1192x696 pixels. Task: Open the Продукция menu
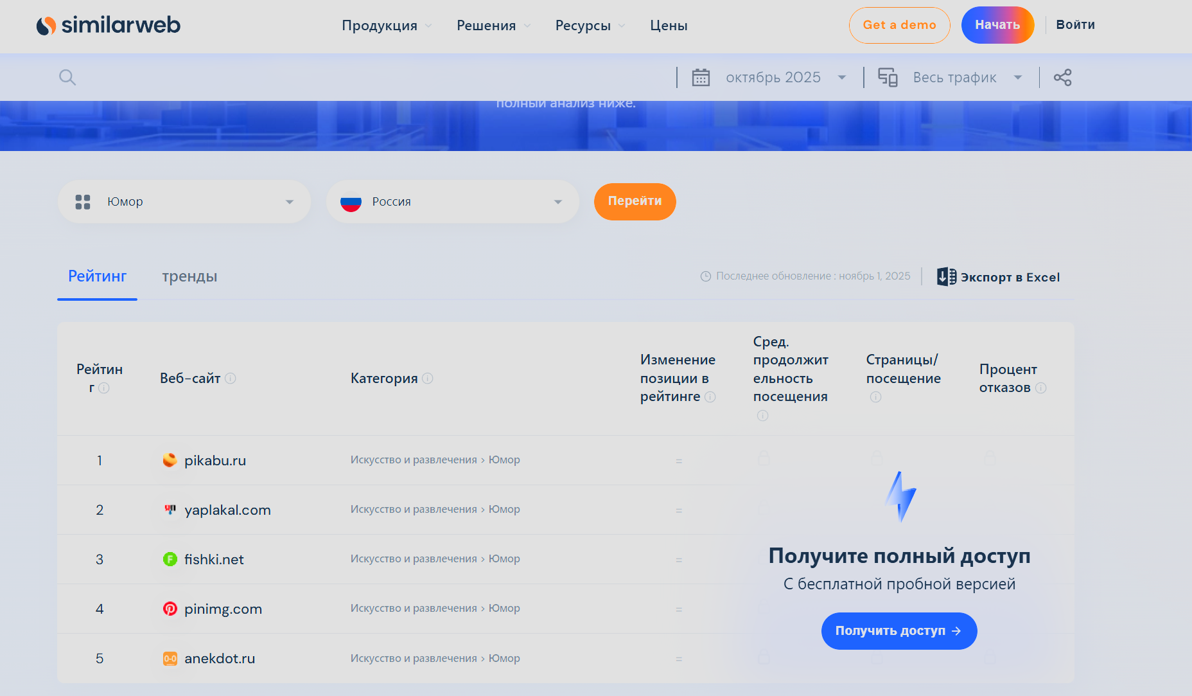coord(386,26)
